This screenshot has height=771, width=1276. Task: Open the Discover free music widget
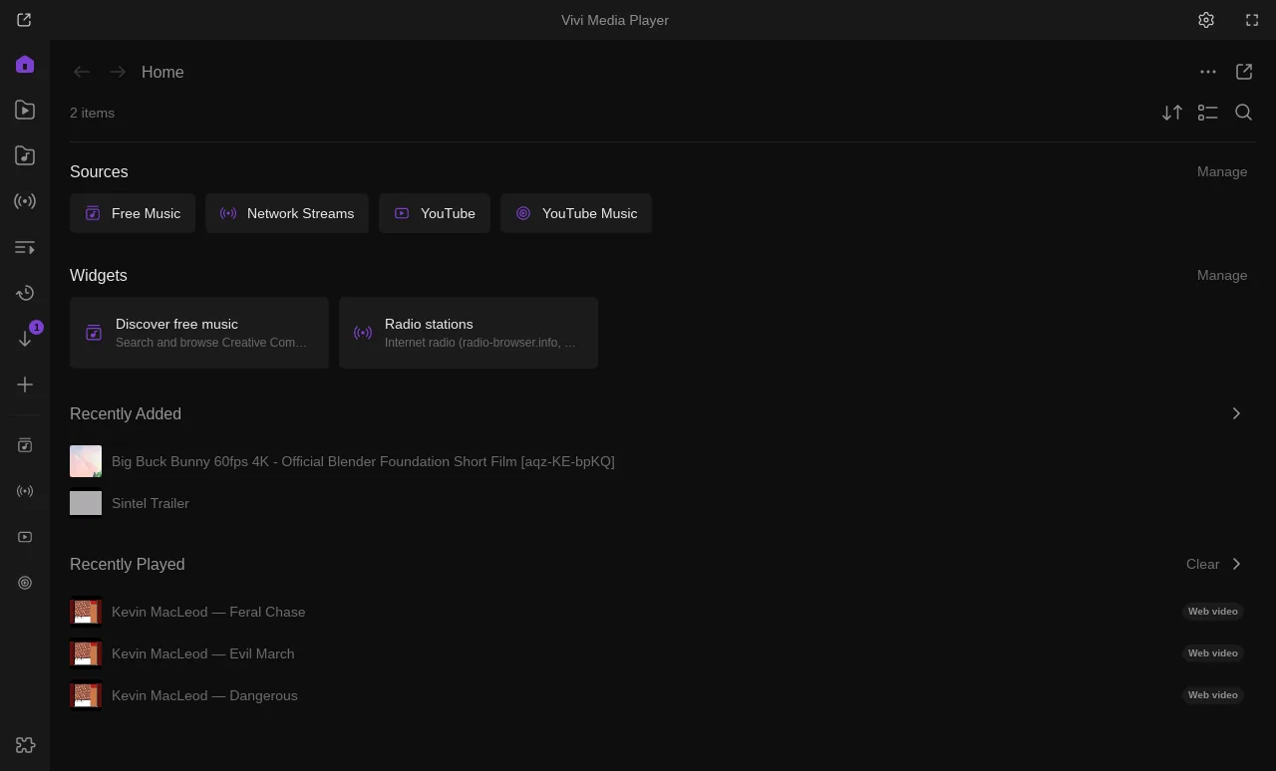tap(199, 333)
